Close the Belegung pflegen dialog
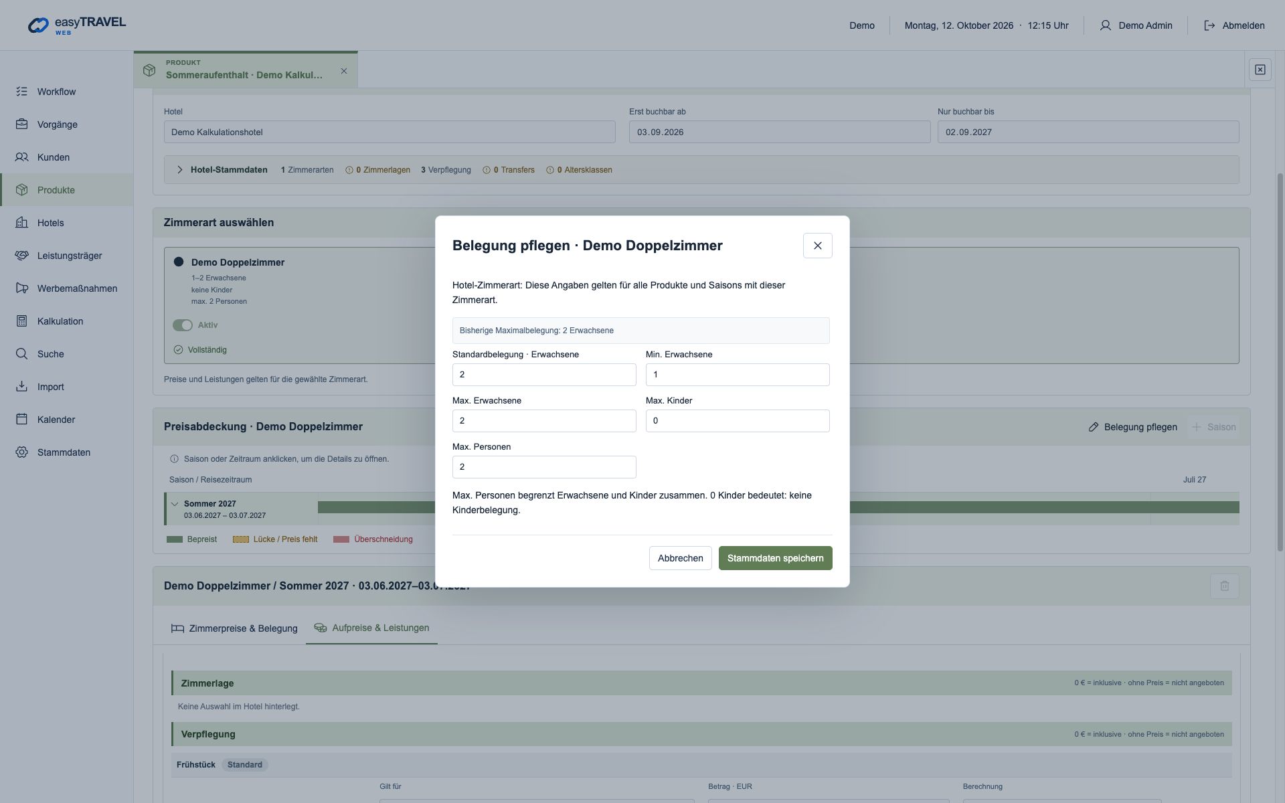 coord(817,246)
